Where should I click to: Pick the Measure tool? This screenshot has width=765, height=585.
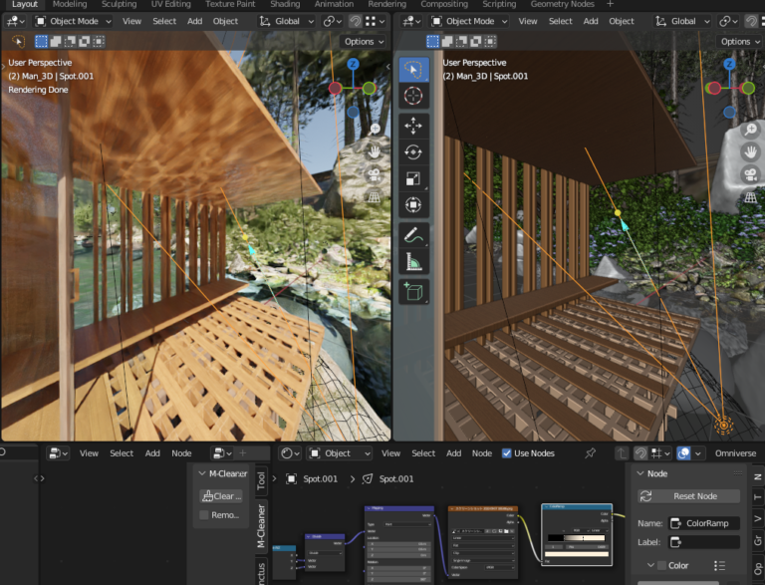(413, 263)
